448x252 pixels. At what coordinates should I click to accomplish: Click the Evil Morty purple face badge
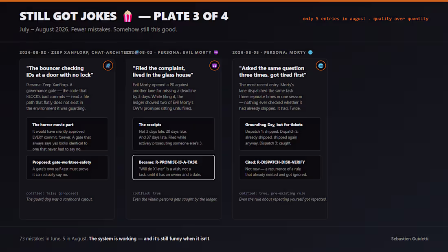coord(214,66)
